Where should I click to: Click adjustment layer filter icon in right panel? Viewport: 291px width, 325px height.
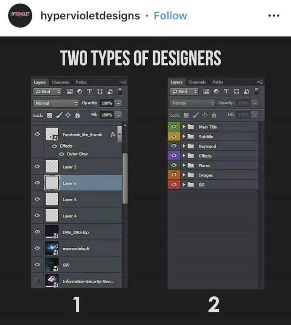pos(216,91)
